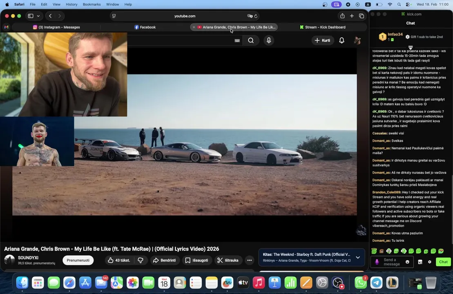Go back in Safari history
Viewport: 453px width, 294px height.
tap(50, 16)
